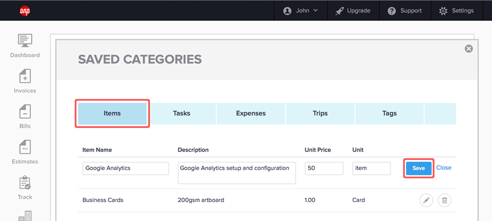Go to Invoices in the sidebar
Viewport: 492px width, 221px height.
click(x=25, y=76)
